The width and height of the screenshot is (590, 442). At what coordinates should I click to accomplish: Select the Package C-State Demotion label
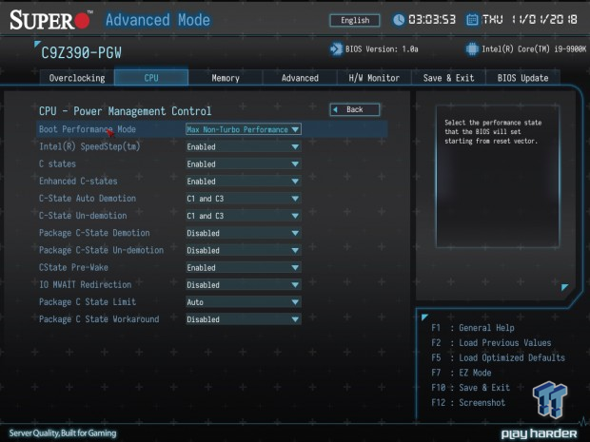pos(94,233)
